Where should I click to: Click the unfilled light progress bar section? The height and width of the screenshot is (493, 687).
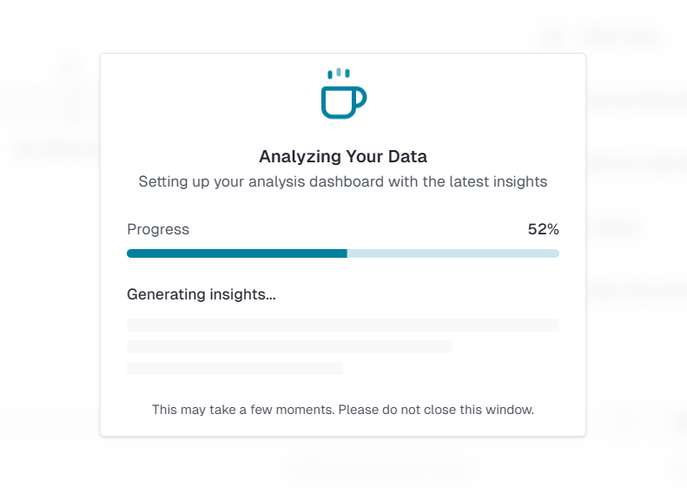pyautogui.click(x=452, y=253)
